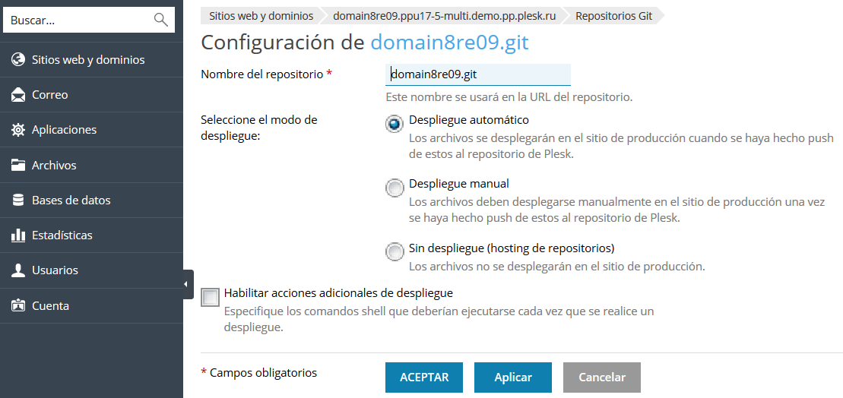The width and height of the screenshot is (843, 398).
Task: Click the Correo envelope icon
Action: pyautogui.click(x=18, y=95)
